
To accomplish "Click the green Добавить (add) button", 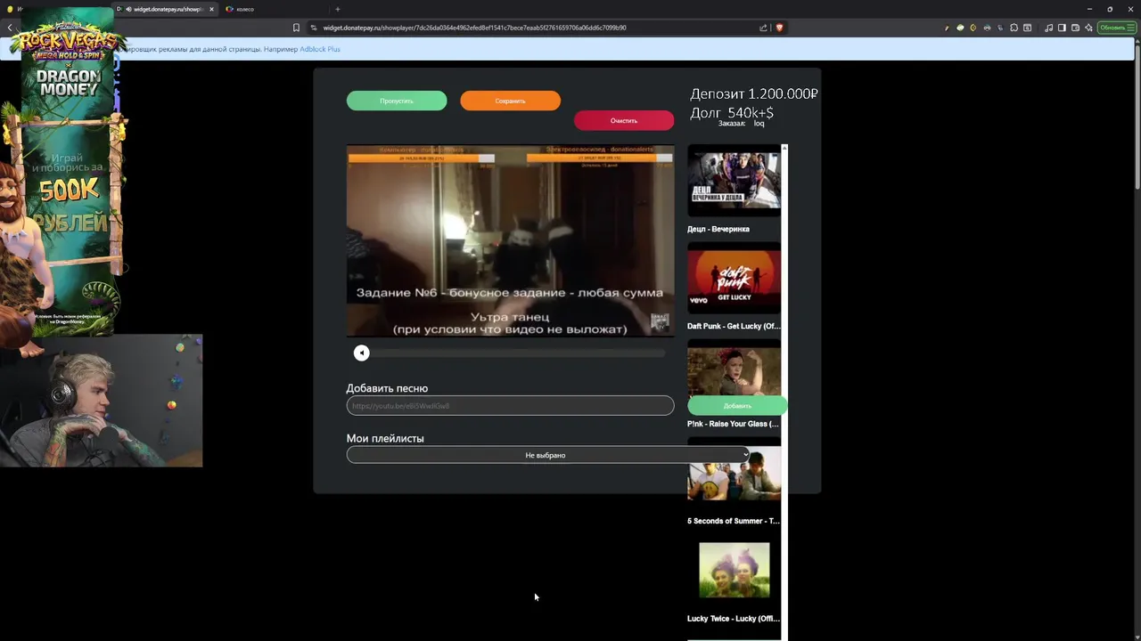I will pos(737,406).
